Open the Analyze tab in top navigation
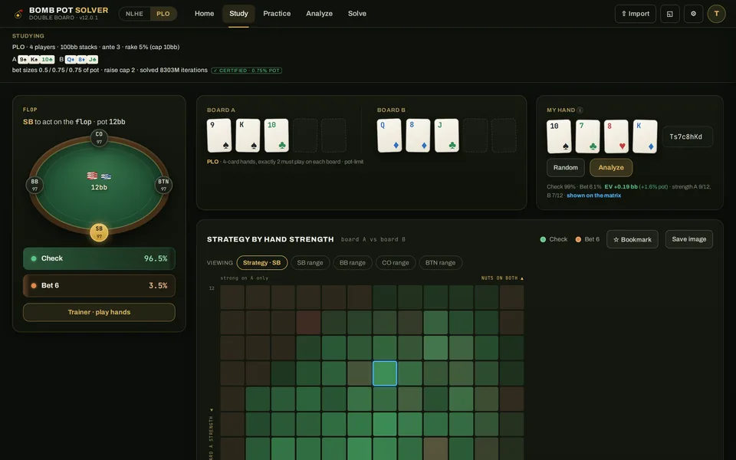This screenshot has height=460, width=736. pyautogui.click(x=319, y=14)
